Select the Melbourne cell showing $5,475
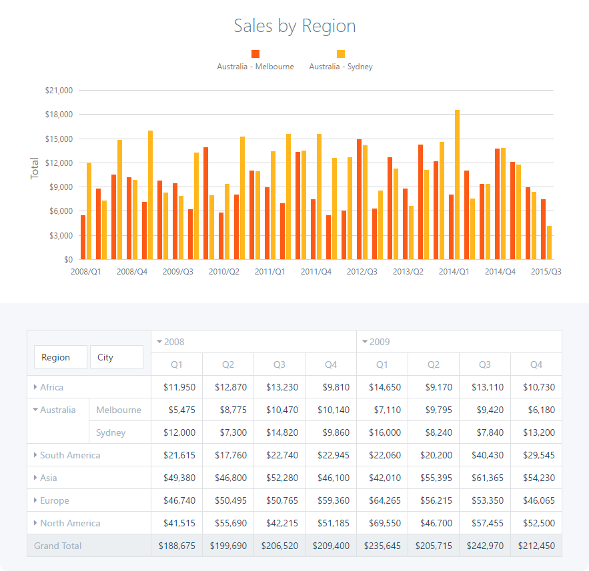Viewport: 589px width, 571px height. click(177, 410)
